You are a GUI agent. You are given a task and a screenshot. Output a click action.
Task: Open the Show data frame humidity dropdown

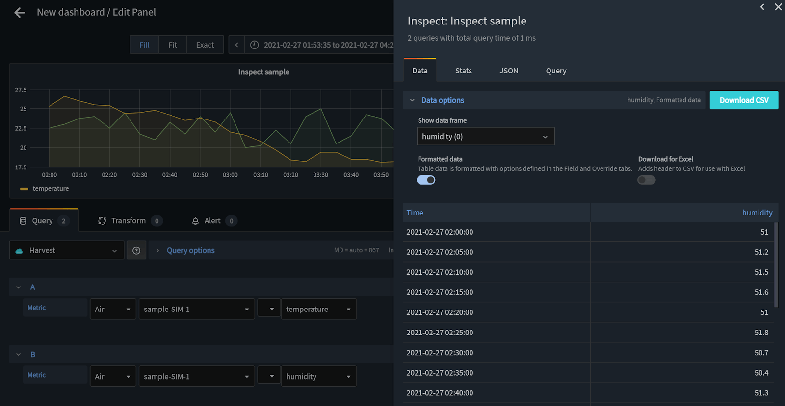coord(485,137)
